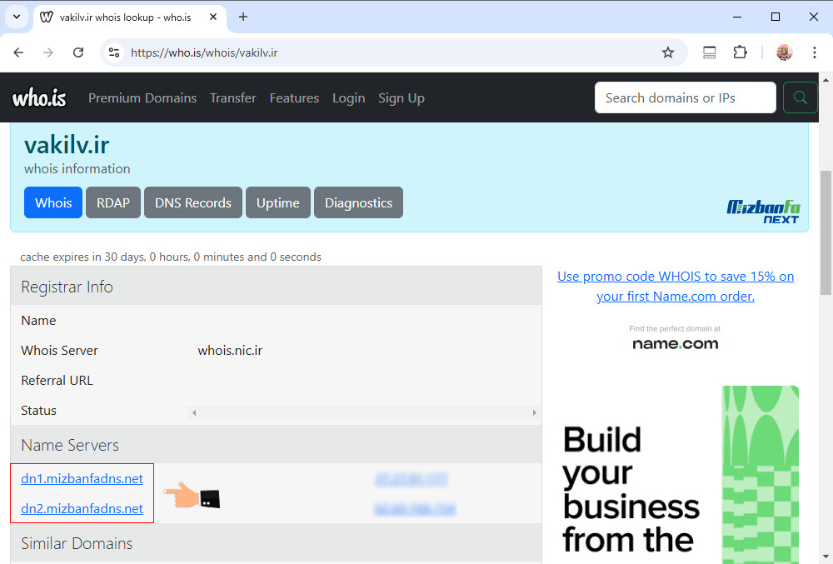
Task: Open the blurred IP link for dn2
Action: click(415, 509)
